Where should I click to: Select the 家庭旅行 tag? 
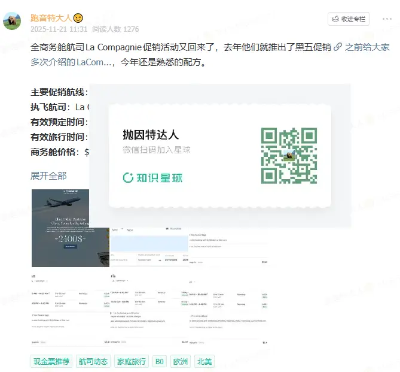click(x=132, y=361)
